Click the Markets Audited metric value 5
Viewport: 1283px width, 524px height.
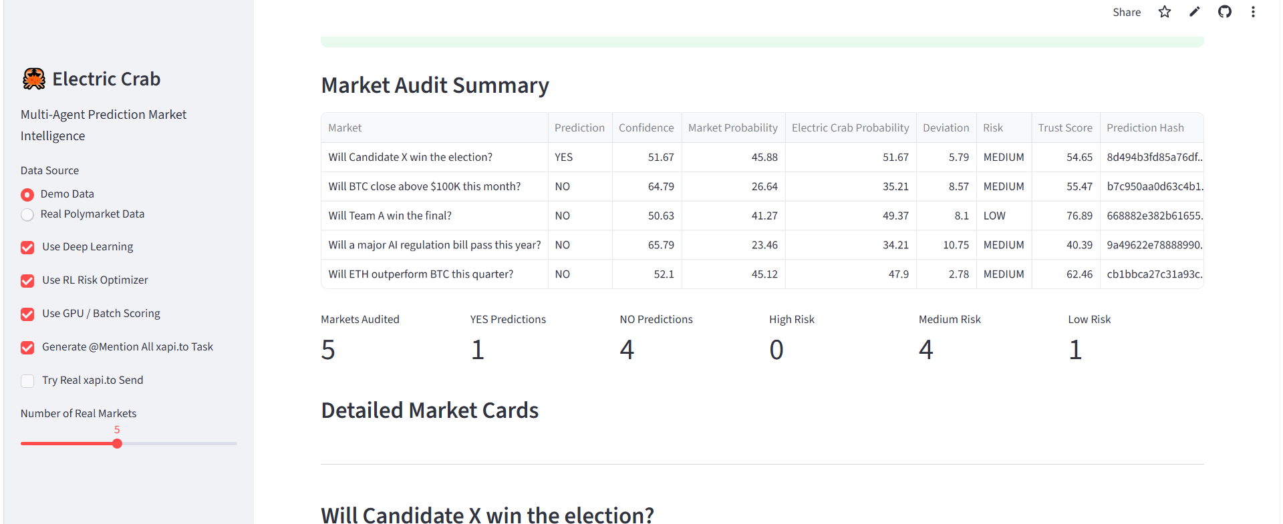328,350
